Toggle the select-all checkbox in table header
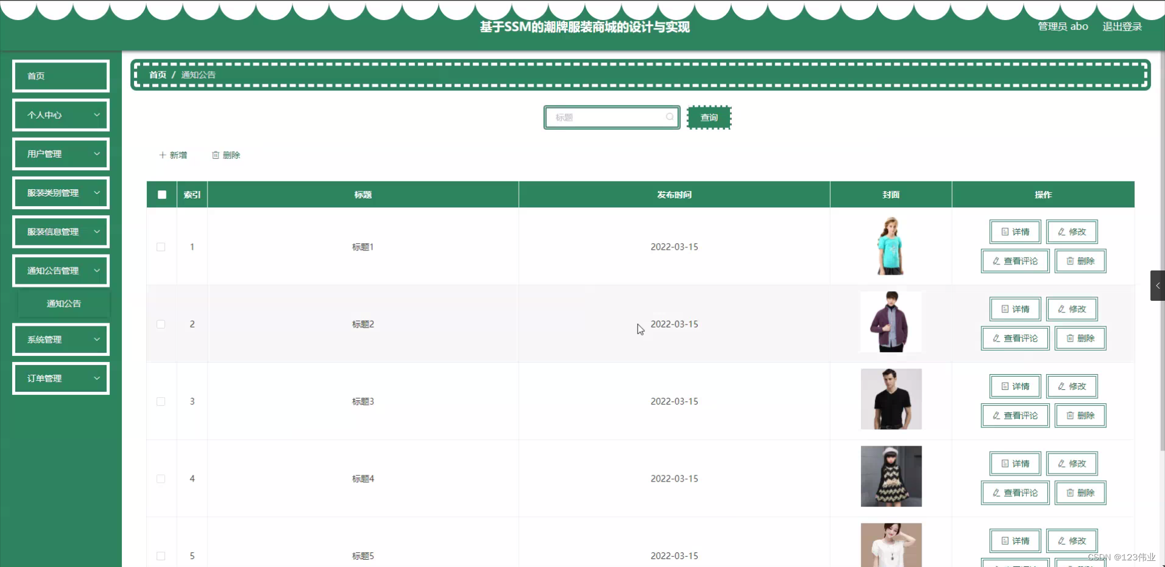This screenshot has height=567, width=1165. tap(161, 194)
